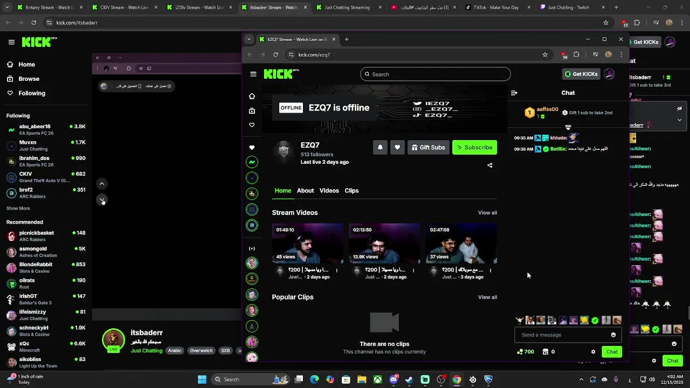Bookmark the kick.com/ezq7 page with star

545,54
